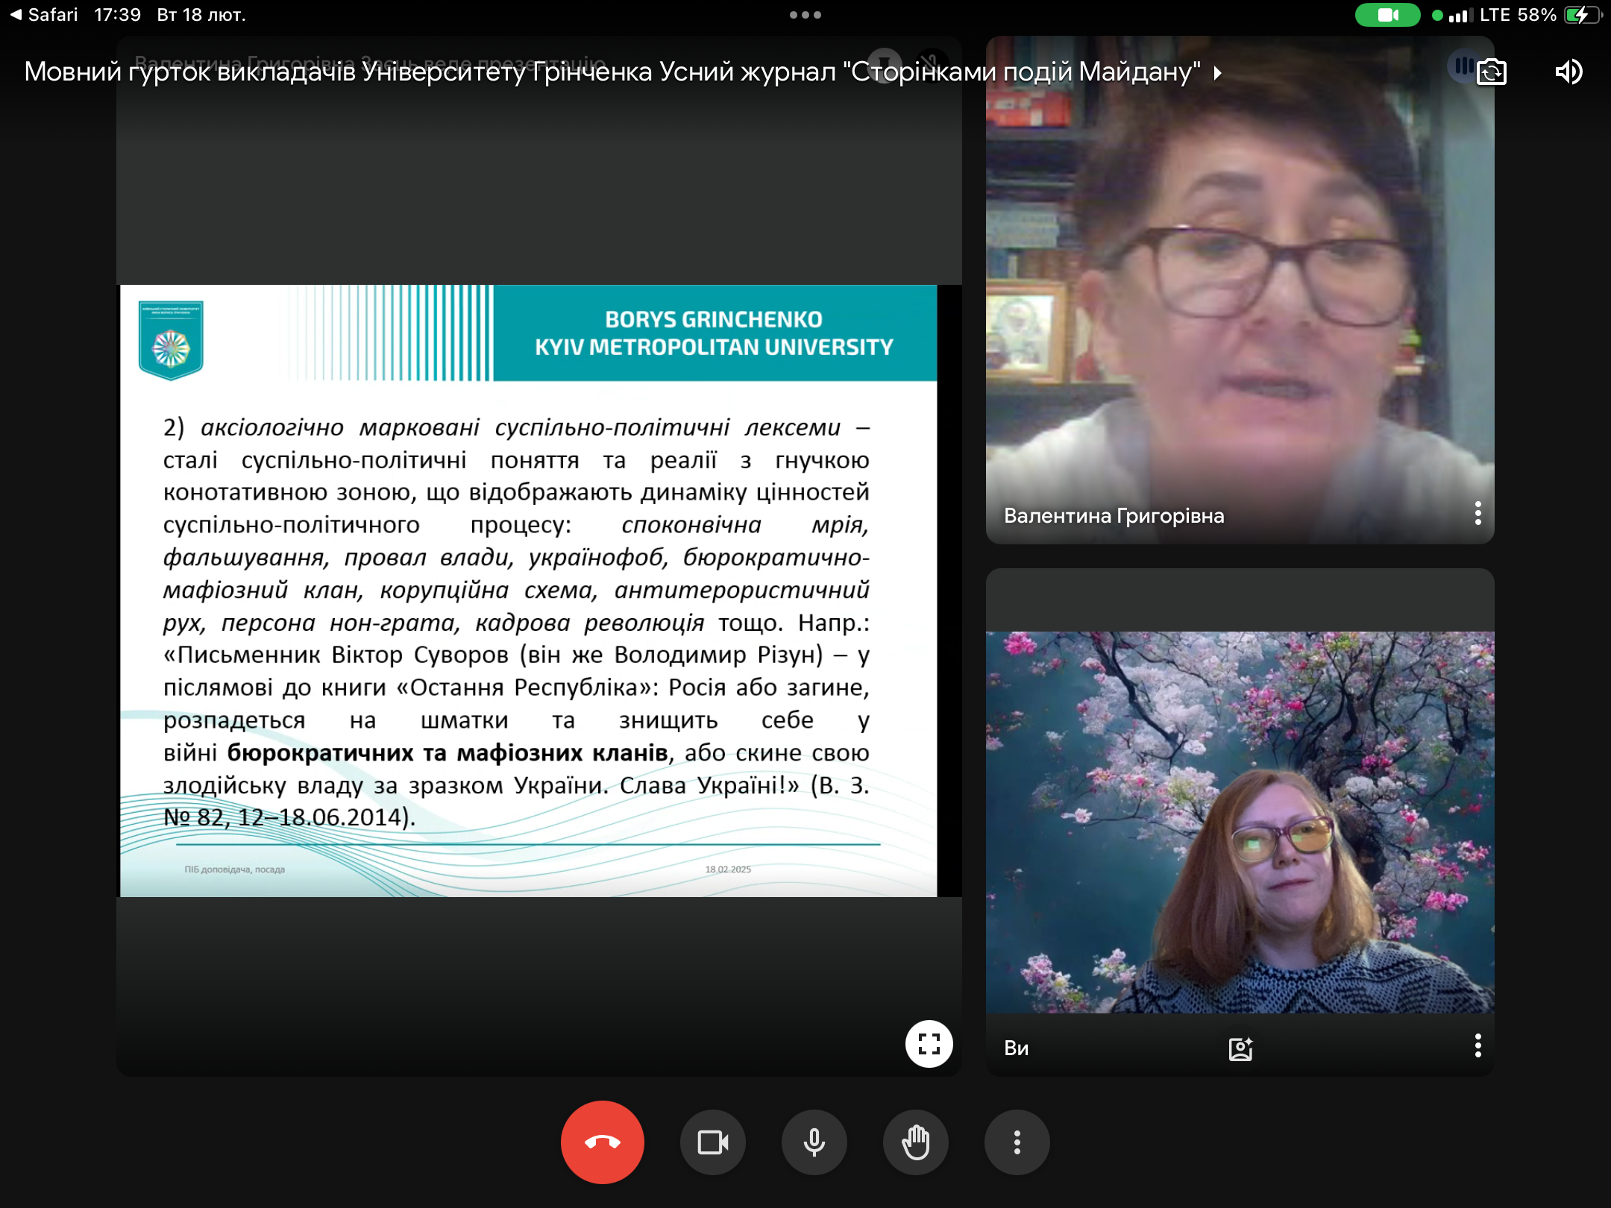1611x1208 pixels.
Task: Toggle your camera off
Action: click(x=712, y=1142)
